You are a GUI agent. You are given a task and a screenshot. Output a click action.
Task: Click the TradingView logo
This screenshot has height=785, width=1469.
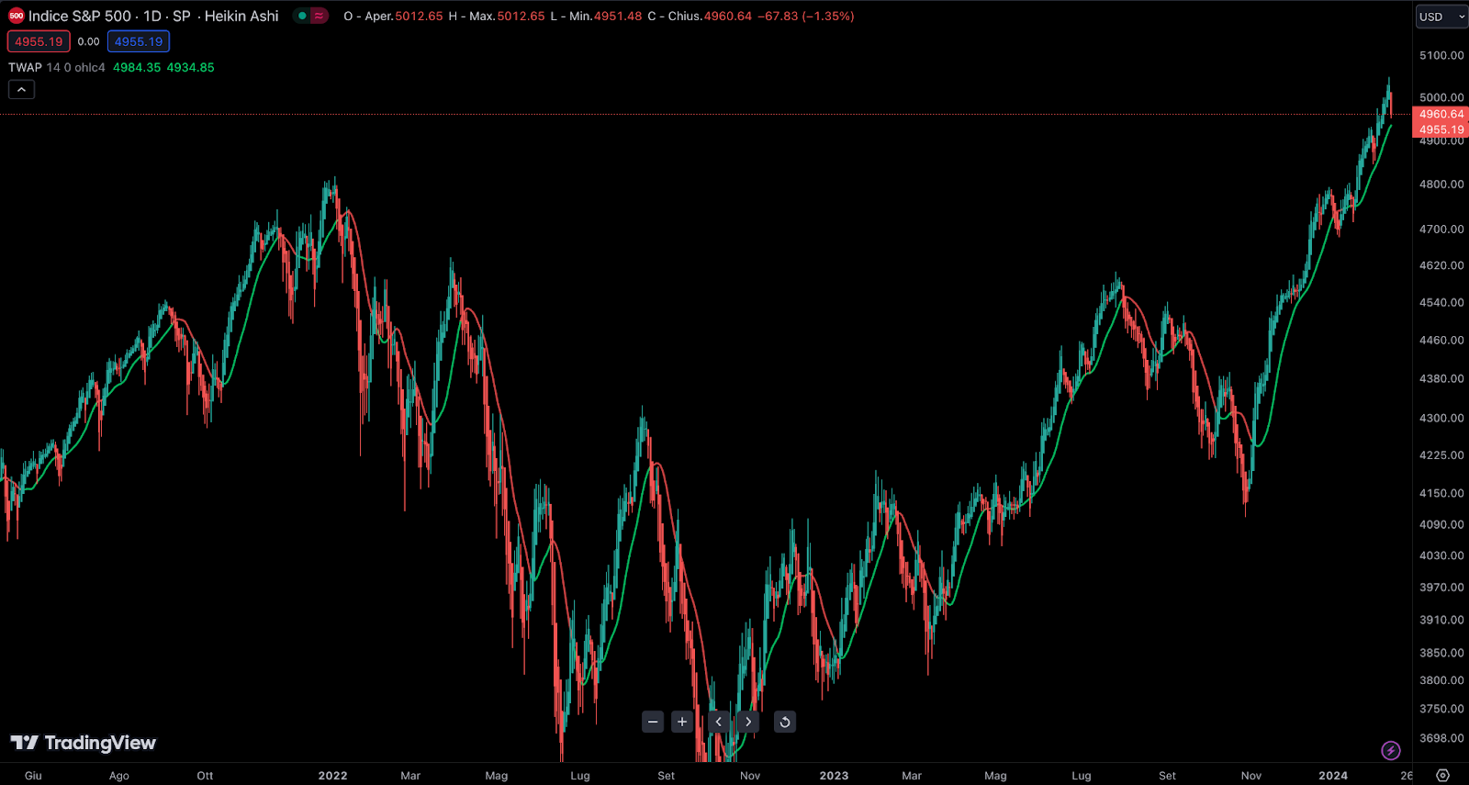click(x=84, y=743)
